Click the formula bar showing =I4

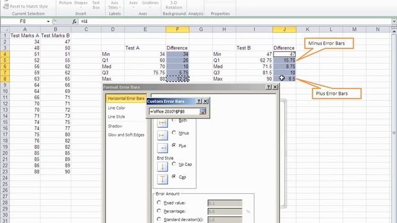235,22
